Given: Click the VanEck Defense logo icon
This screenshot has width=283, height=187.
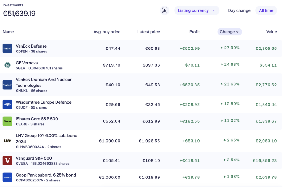Looking at the screenshot, I should coord(7,49).
